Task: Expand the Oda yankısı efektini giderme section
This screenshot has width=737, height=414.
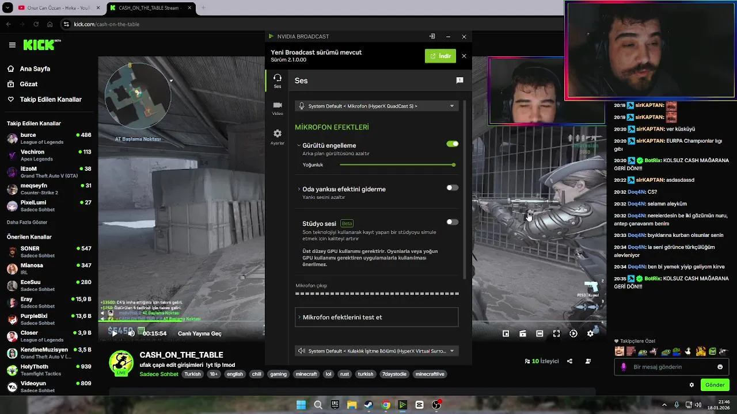Action: coord(299,189)
